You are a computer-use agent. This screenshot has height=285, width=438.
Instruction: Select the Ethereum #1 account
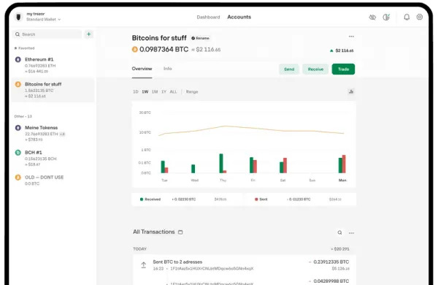(53, 65)
